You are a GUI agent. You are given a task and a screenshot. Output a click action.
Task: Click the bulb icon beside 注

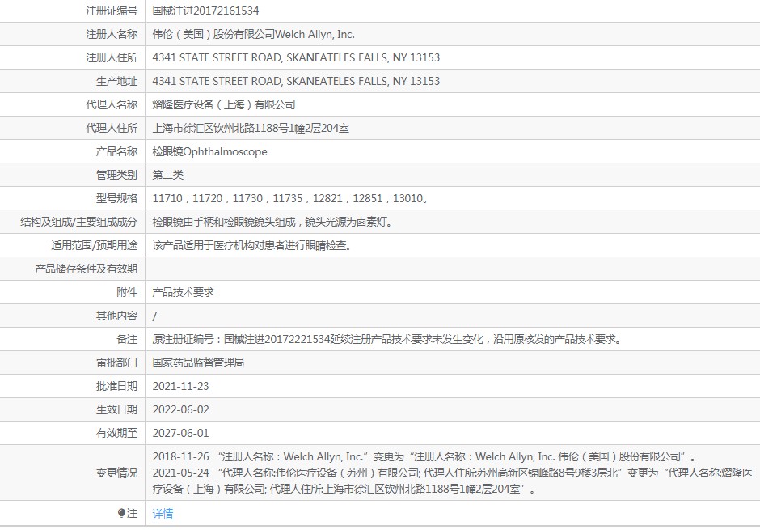coord(121,513)
